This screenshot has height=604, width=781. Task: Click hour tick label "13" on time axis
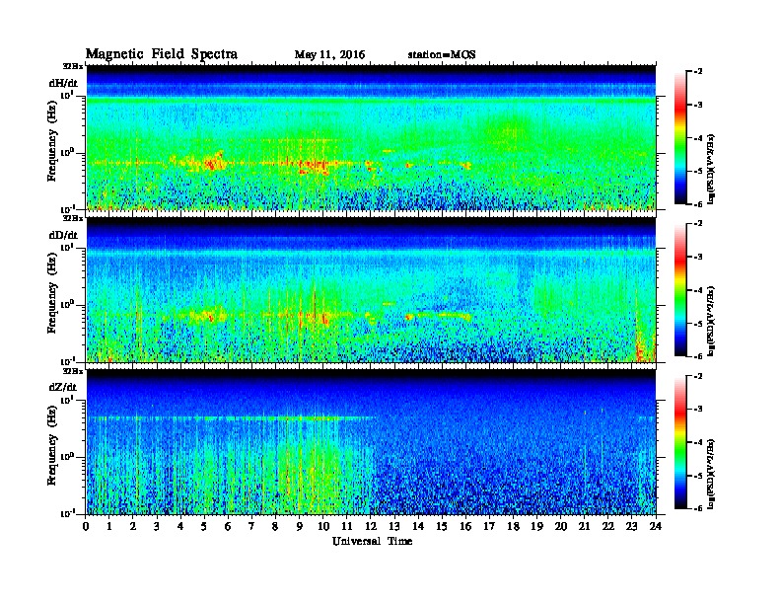[x=394, y=526]
